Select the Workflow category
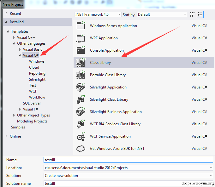 click(37, 97)
